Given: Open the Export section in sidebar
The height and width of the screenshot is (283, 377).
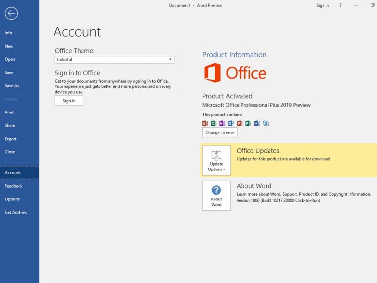Looking at the screenshot, I should pyautogui.click(x=11, y=139).
